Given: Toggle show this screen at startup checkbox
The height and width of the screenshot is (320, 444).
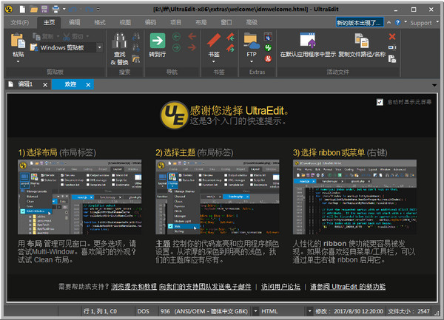Looking at the screenshot, I should (x=380, y=102).
